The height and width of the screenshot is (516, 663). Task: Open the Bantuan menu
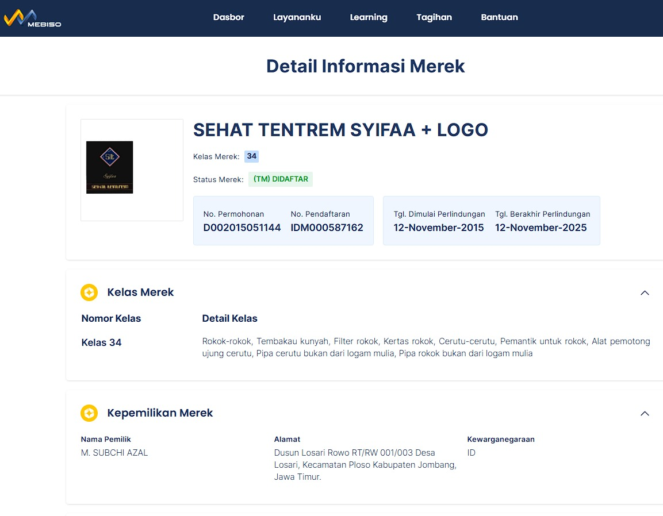[499, 17]
